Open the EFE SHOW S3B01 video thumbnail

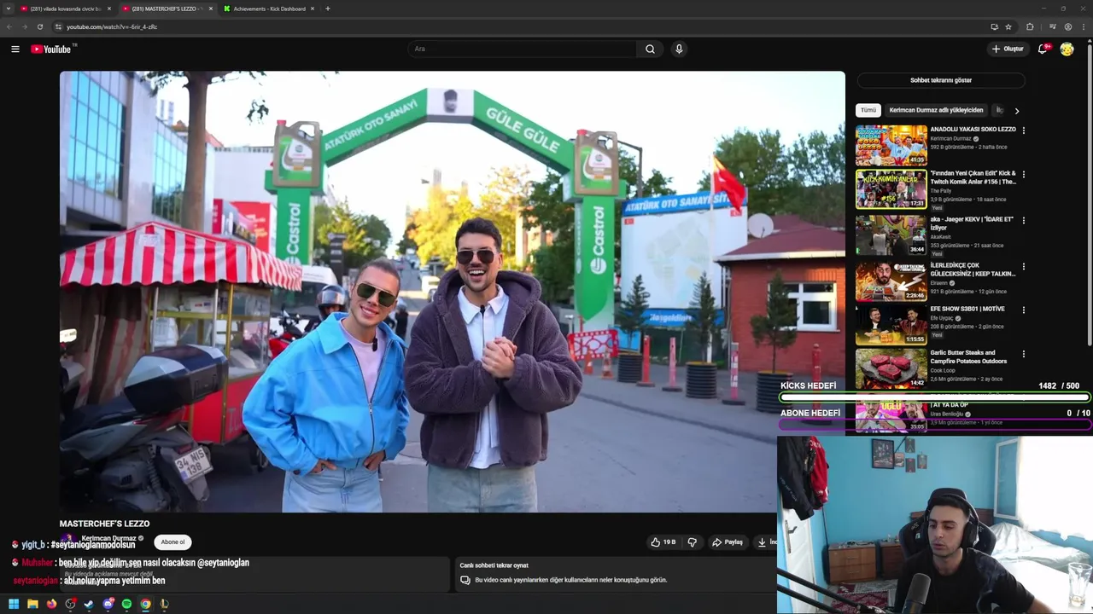(x=891, y=325)
